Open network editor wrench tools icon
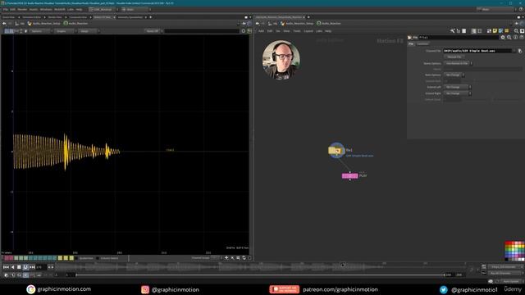The height and width of the screenshot is (295, 525). click(x=452, y=31)
